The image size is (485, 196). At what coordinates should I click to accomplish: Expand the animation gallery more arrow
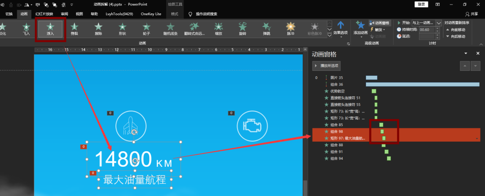[330, 35]
